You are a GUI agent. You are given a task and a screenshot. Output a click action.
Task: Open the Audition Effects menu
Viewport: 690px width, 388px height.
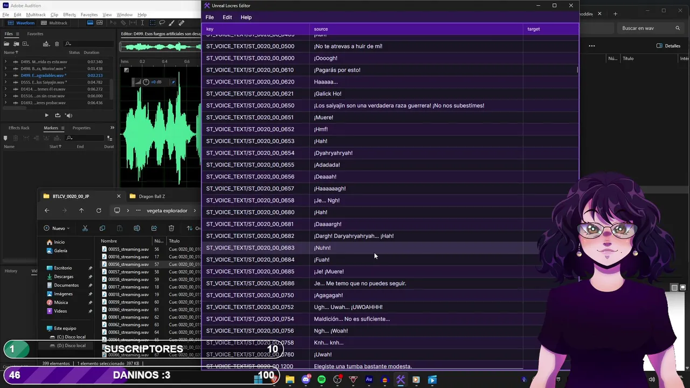click(70, 15)
